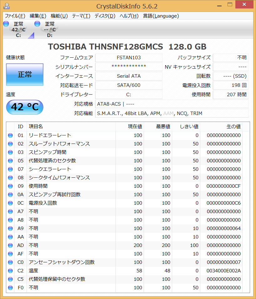Viewport: 256px width, 299px height.
Task: Click the SATA/600 transfer mode field
Action: click(129, 85)
